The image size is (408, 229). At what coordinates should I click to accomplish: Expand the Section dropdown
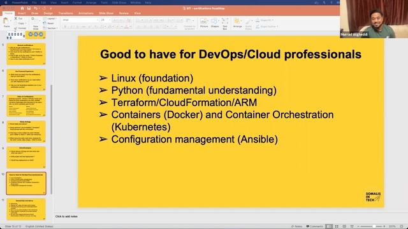click(x=50, y=28)
